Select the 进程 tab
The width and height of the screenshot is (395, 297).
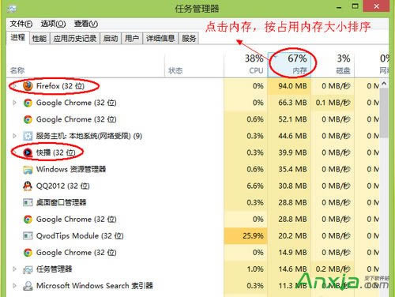(18, 38)
